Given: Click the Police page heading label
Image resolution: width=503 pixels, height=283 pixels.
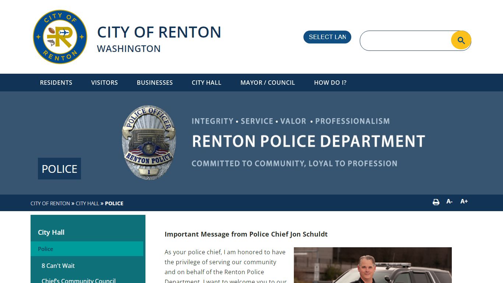Looking at the screenshot, I should 59,169.
